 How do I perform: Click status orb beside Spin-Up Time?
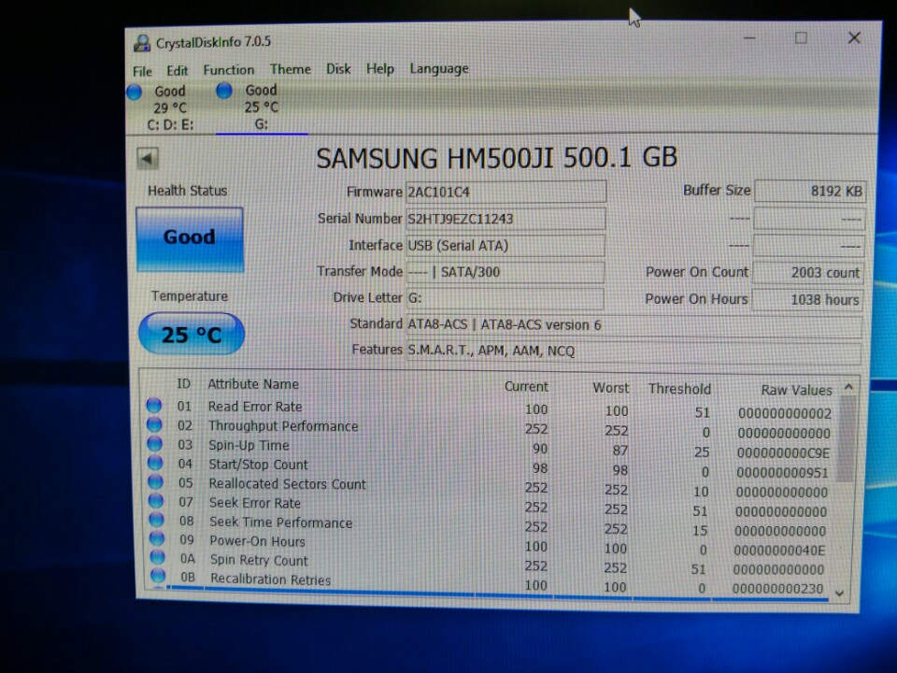click(x=155, y=444)
